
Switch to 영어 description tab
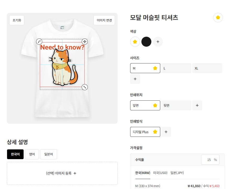32,154
